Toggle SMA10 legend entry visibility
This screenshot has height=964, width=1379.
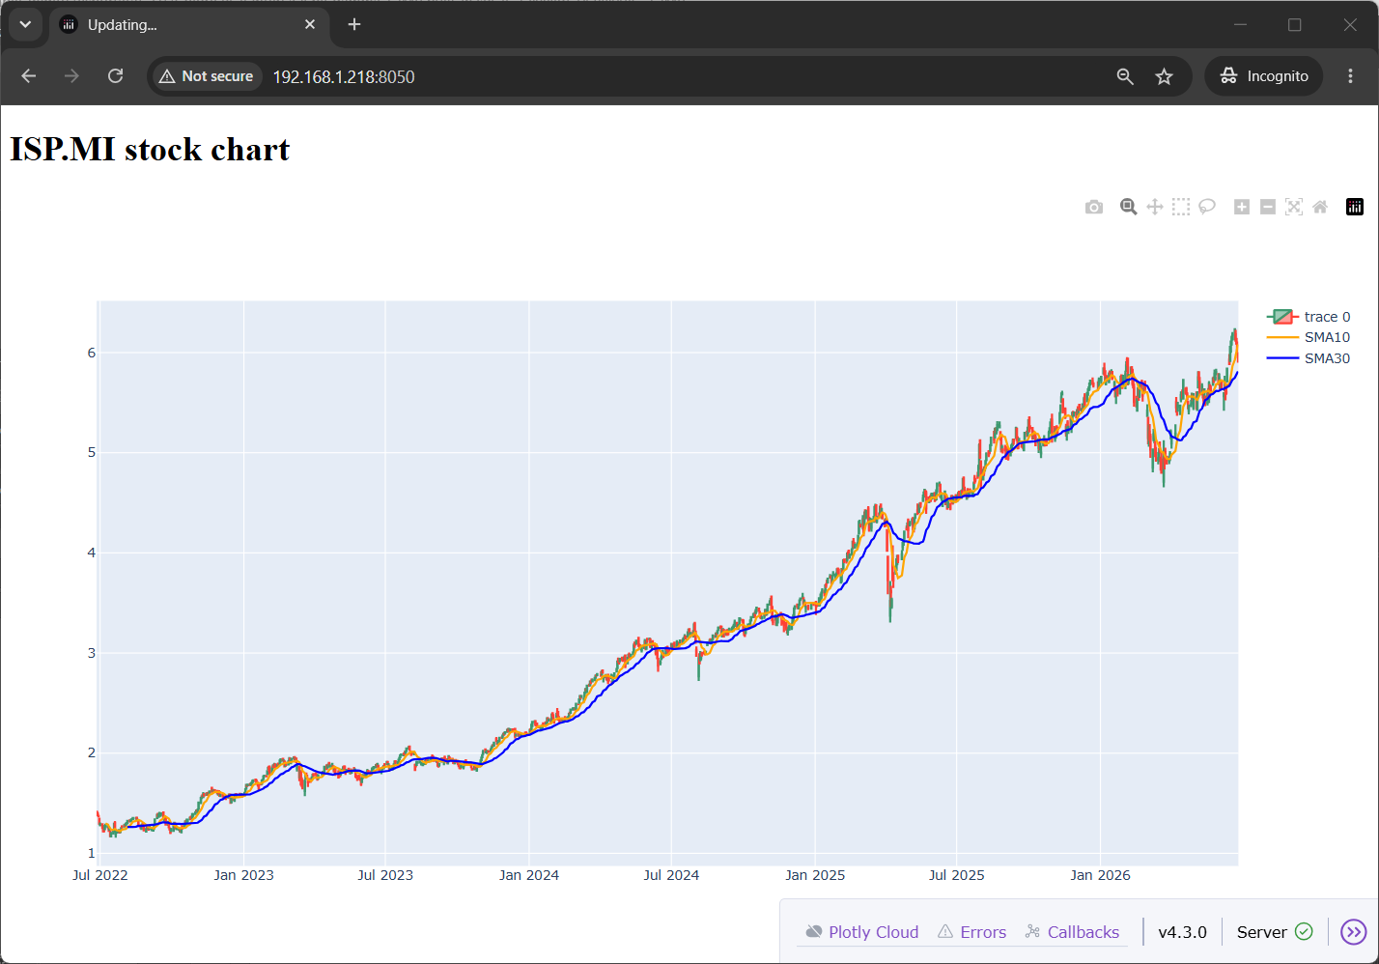click(x=1309, y=337)
